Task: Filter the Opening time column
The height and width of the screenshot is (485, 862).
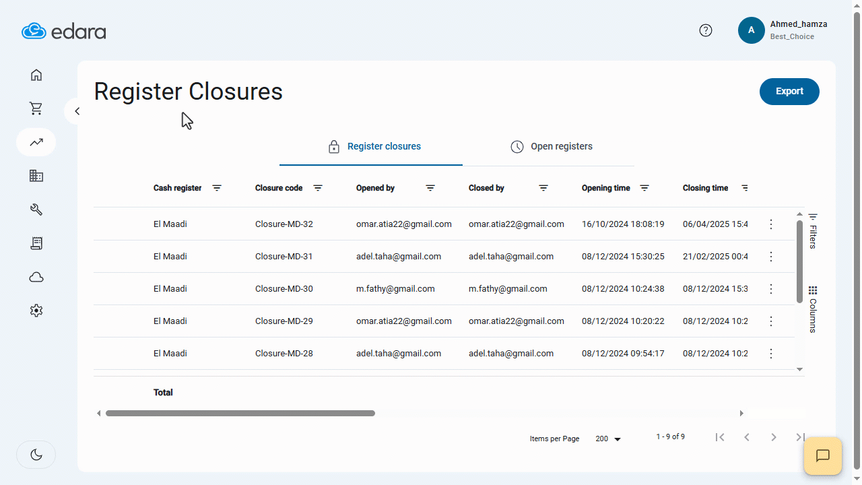Action: coord(644,188)
